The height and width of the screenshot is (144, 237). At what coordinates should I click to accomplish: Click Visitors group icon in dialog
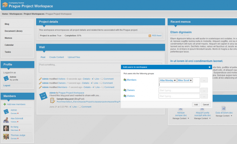[x=125, y=96]
